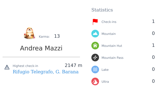Viewport: 165px width, 98px height.
Task: Click the Andrea Mazzi profile name
Action: (41, 48)
